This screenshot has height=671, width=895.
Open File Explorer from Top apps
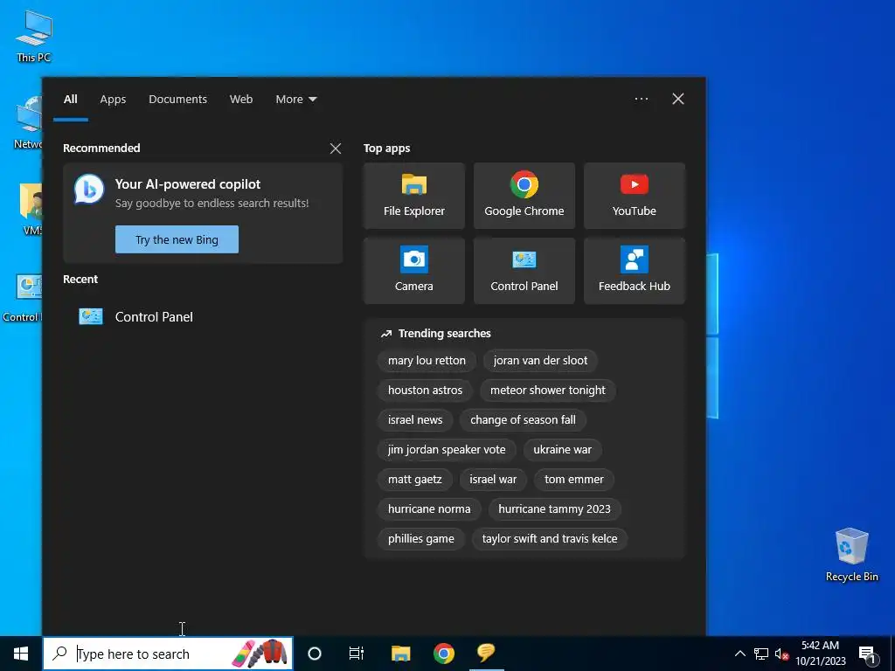coord(413,196)
